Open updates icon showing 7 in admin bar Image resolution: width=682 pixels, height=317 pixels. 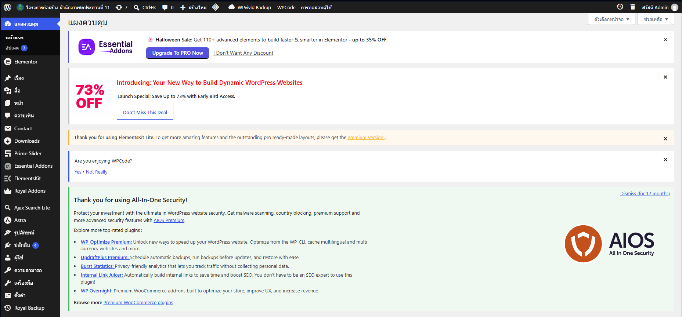[122, 7]
